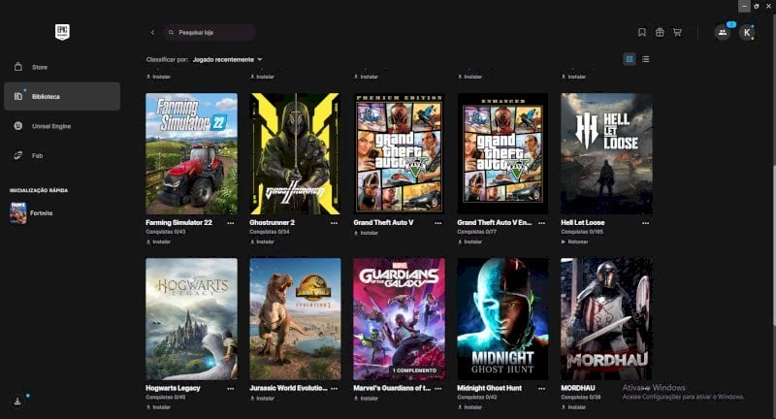This screenshot has height=419, width=776.
Task: Open Farming Simulator 22 cover art
Action: click(191, 154)
